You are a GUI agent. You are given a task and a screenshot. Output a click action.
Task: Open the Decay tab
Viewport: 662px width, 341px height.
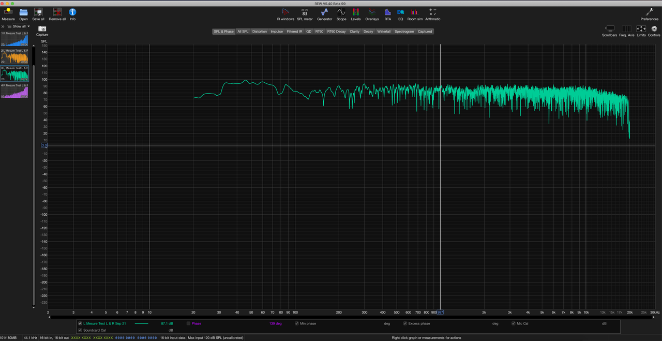coord(368,32)
